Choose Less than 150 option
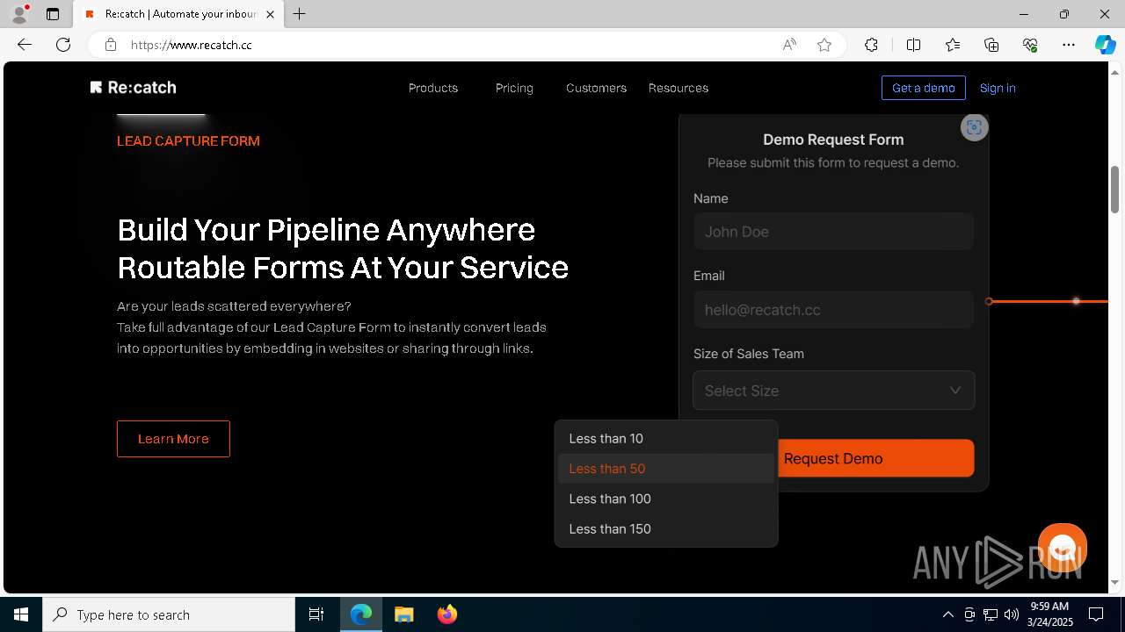The height and width of the screenshot is (632, 1125). [x=666, y=528]
